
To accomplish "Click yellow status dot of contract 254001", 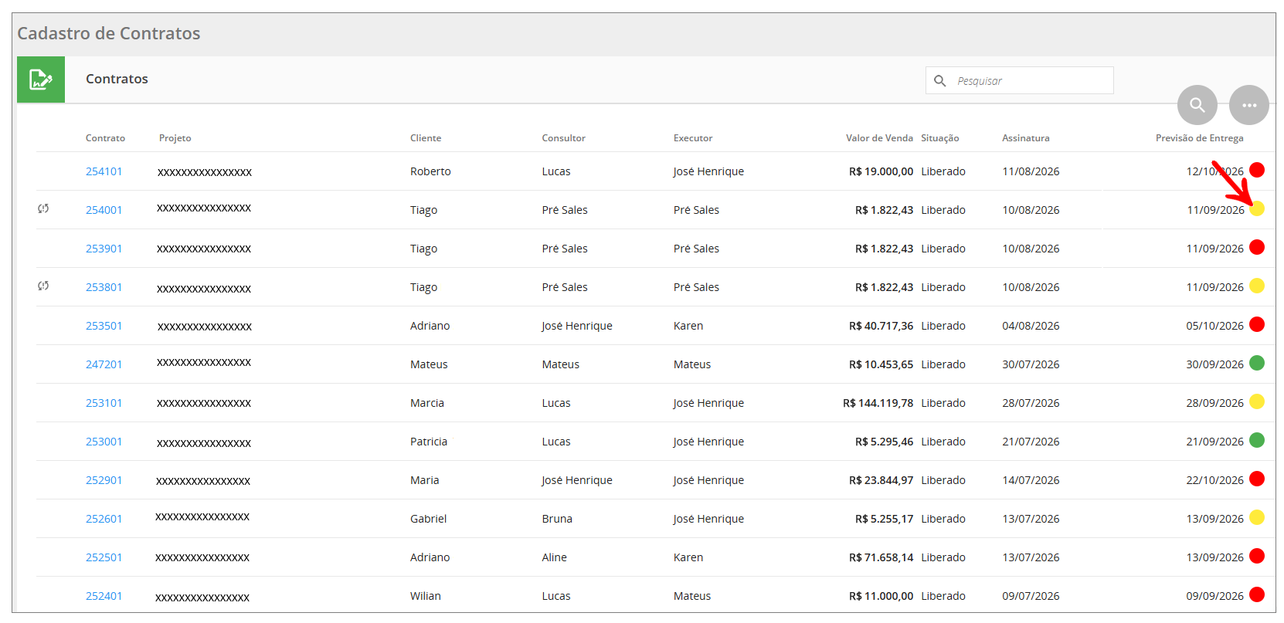I will point(1257,208).
